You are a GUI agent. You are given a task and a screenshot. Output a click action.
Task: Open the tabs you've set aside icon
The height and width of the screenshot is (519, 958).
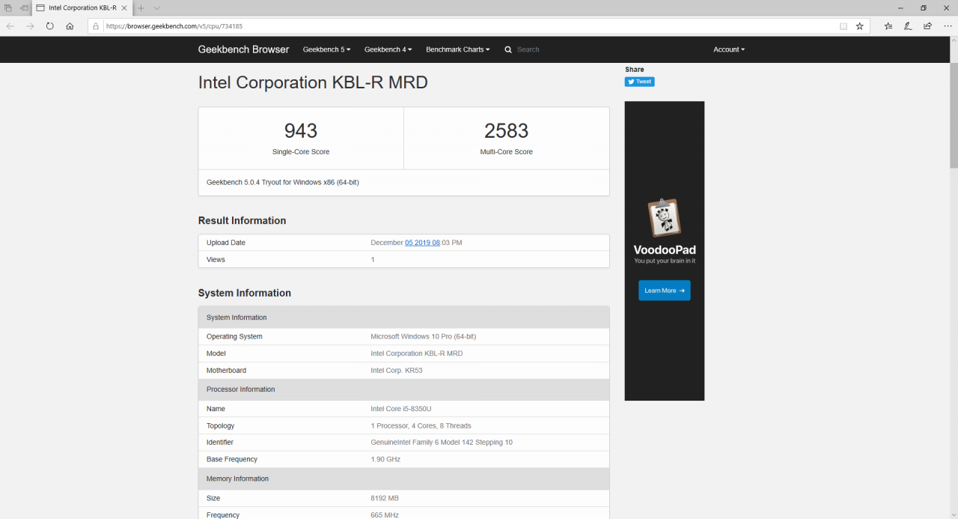click(8, 7)
